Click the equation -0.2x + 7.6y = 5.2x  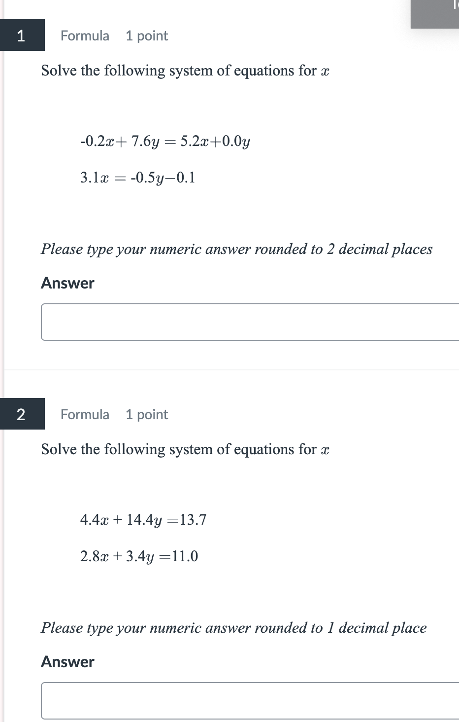coord(165,142)
